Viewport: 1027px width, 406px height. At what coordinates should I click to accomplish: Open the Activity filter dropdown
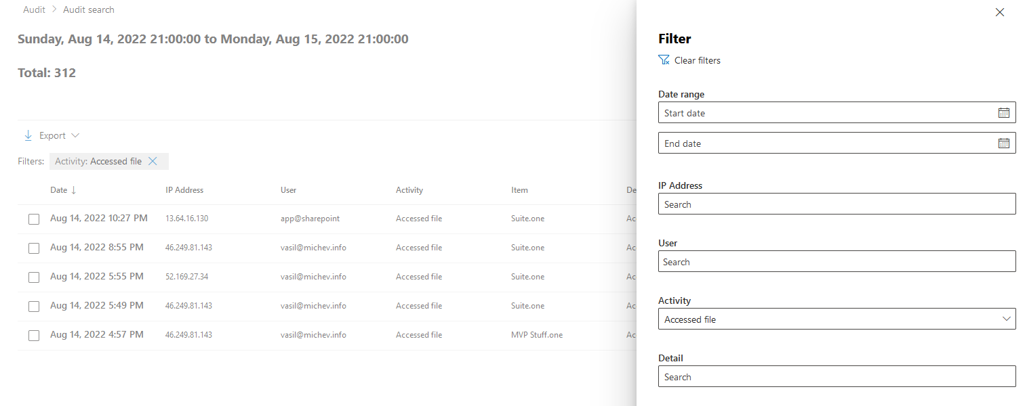[837, 319]
